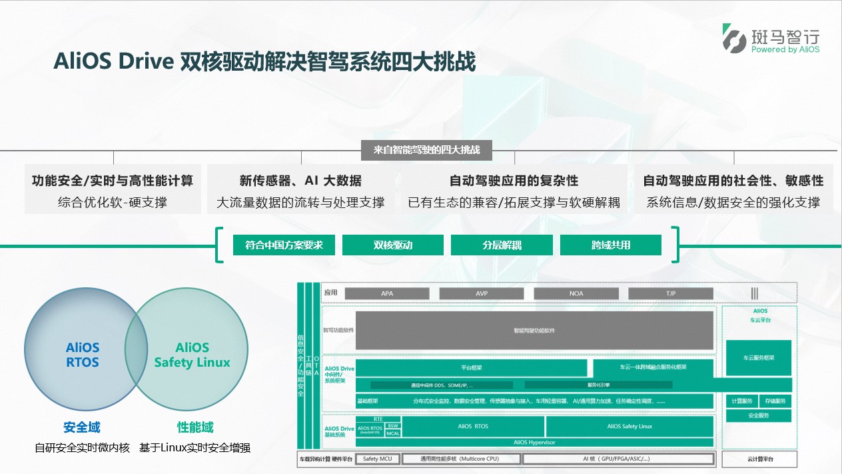This screenshot has height=474, width=842.
Task: Click the 'NOA' application block
Action: 576,293
